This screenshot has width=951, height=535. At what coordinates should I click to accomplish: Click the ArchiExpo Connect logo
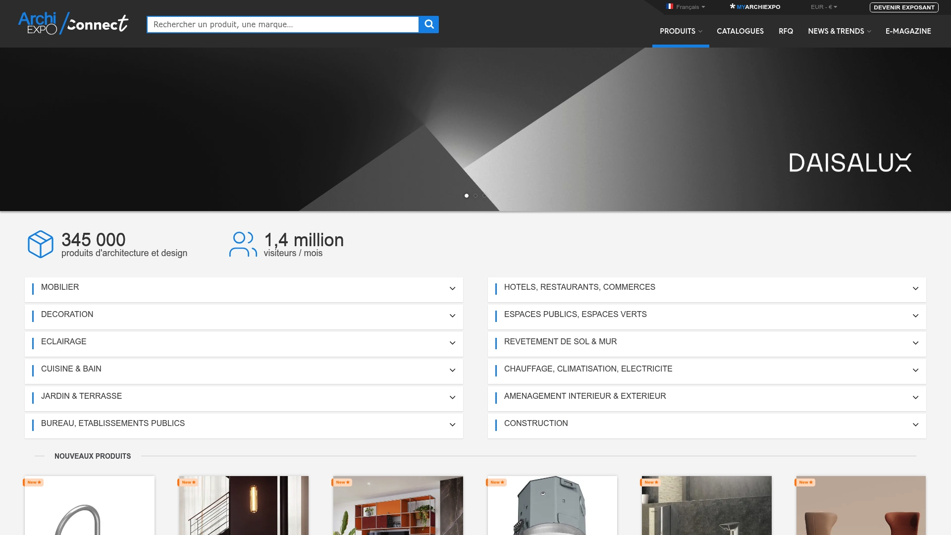(73, 23)
